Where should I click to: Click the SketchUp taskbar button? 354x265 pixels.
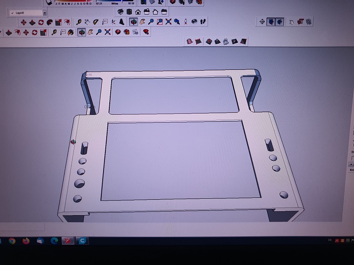pos(68,241)
